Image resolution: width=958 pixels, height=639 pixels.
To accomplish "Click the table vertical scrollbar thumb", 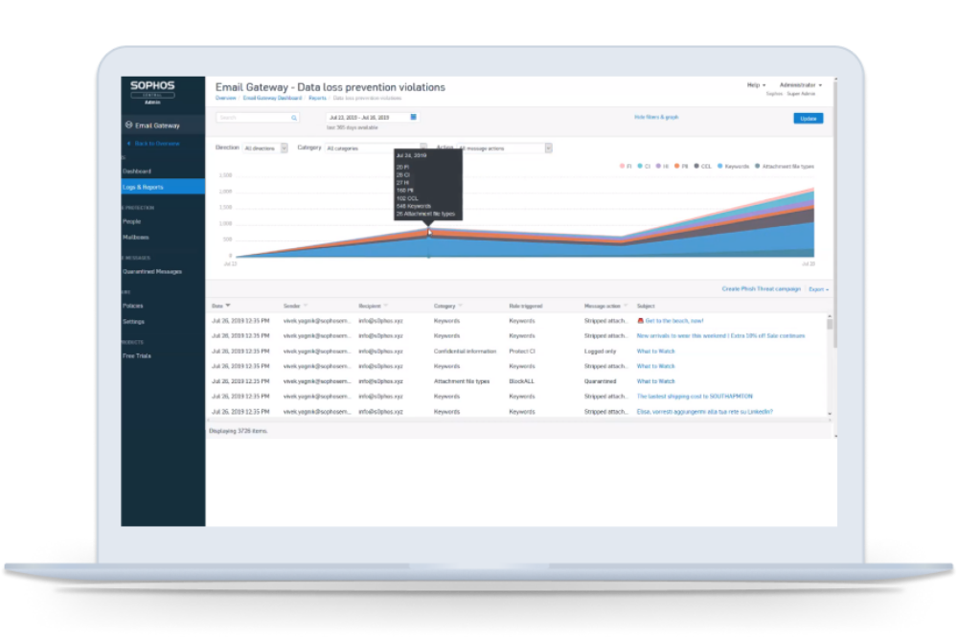I will [x=830, y=324].
